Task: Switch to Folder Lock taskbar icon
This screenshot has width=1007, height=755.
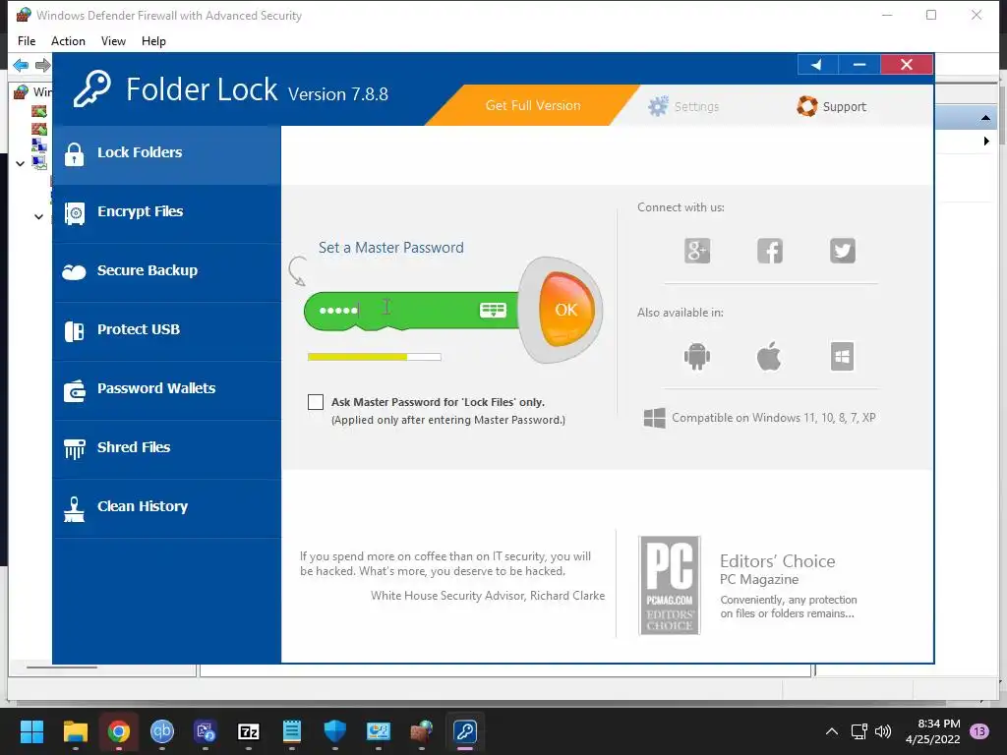Action: coord(465,731)
